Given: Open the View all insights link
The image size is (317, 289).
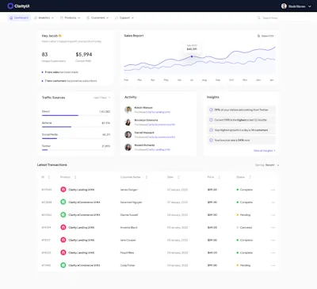Looking at the screenshot, I should 264,151.
